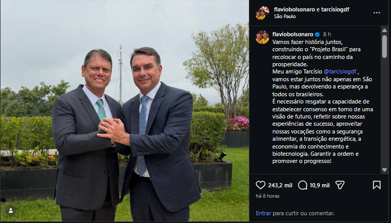This screenshot has height=223, width=391.
Task: Share the post using paper plane icon
Action: pos(340,185)
